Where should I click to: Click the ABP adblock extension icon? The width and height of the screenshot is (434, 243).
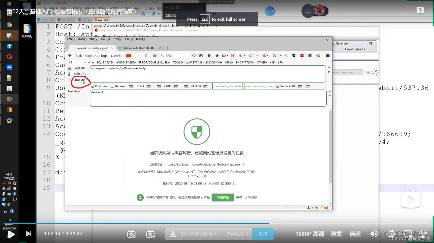tap(302, 56)
